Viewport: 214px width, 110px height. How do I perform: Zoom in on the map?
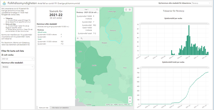tap(130, 98)
